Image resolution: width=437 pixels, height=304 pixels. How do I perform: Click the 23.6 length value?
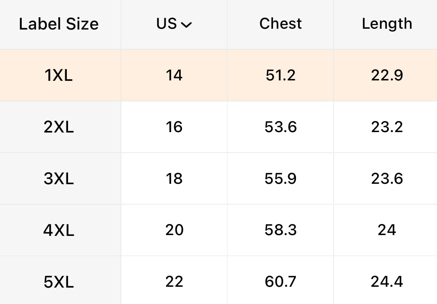387,179
